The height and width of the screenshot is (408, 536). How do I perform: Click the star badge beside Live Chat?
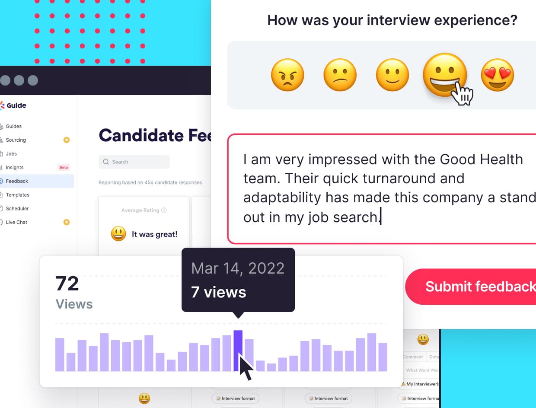tap(67, 222)
